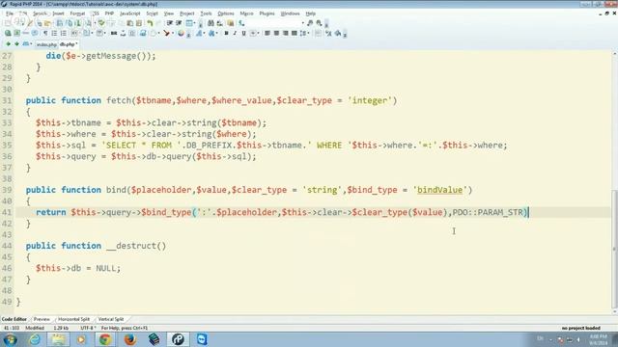Click 'no project loaded' in the status bar
Screen dimensions: 618x347
pyautogui.click(x=581, y=328)
